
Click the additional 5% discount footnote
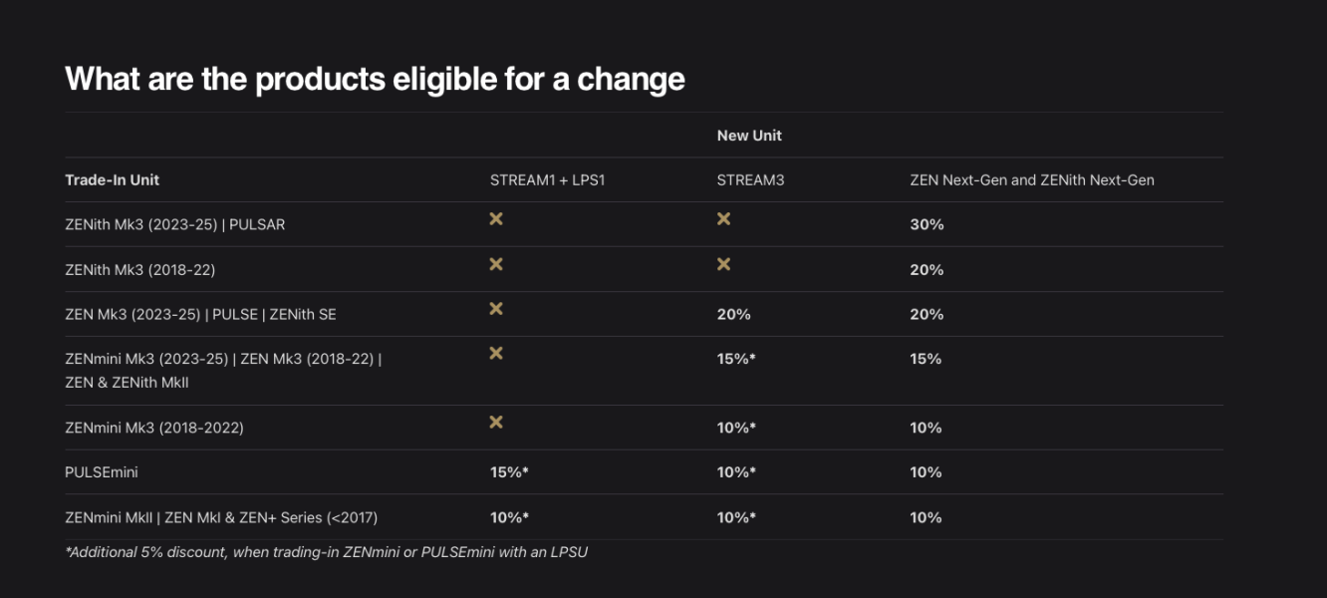[x=327, y=551]
